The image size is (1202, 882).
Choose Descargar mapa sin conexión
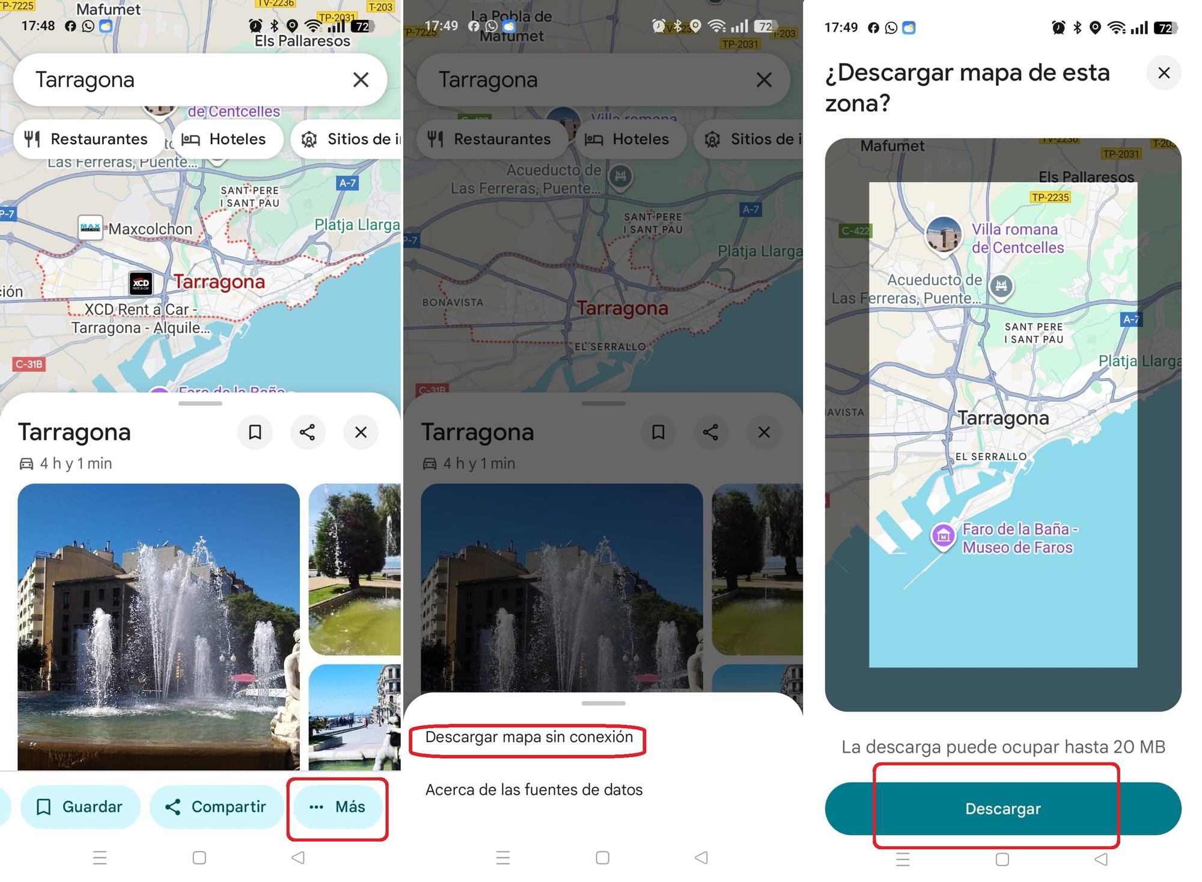[x=528, y=738]
